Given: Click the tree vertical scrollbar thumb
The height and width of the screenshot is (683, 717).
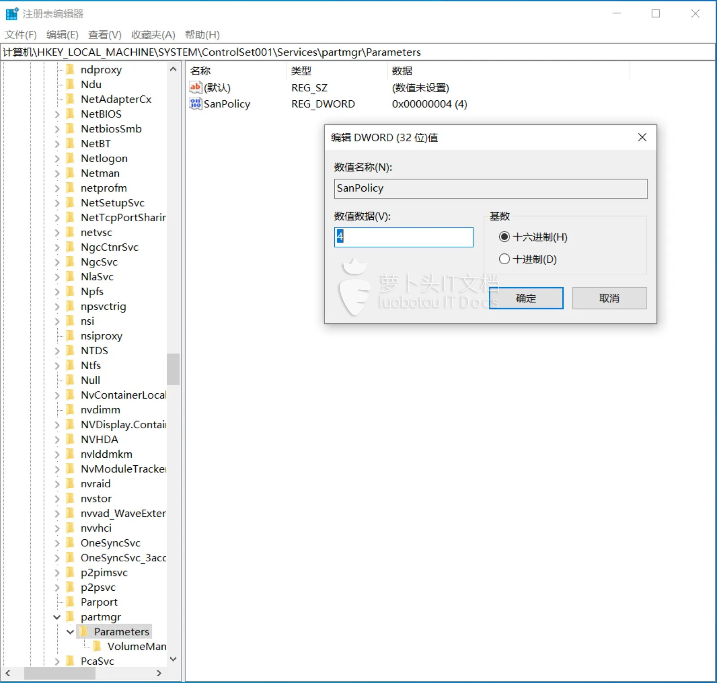Looking at the screenshot, I should click(173, 369).
